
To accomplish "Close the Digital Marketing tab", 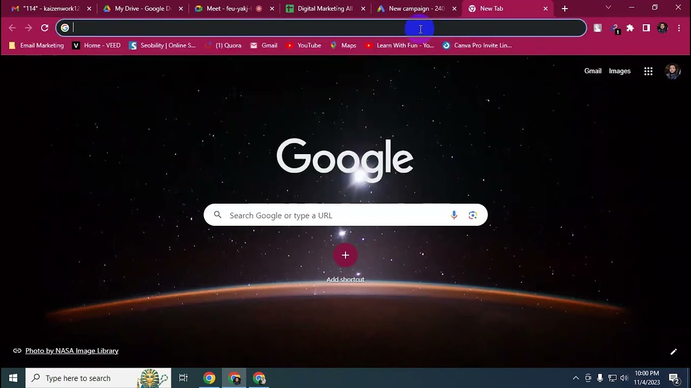I will 363,9.
